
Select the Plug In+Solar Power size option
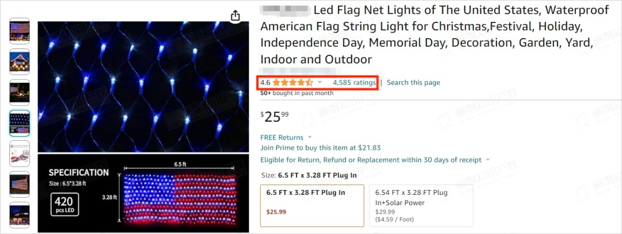point(421,205)
